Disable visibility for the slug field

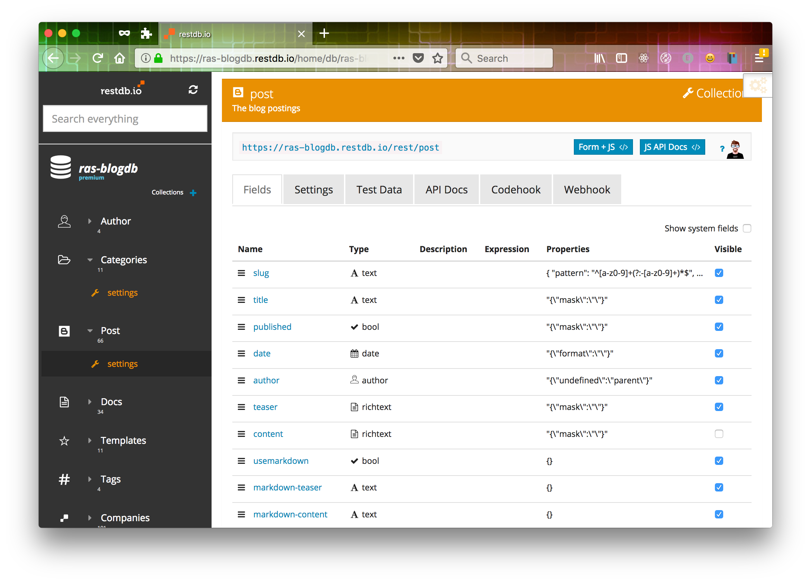[719, 273]
